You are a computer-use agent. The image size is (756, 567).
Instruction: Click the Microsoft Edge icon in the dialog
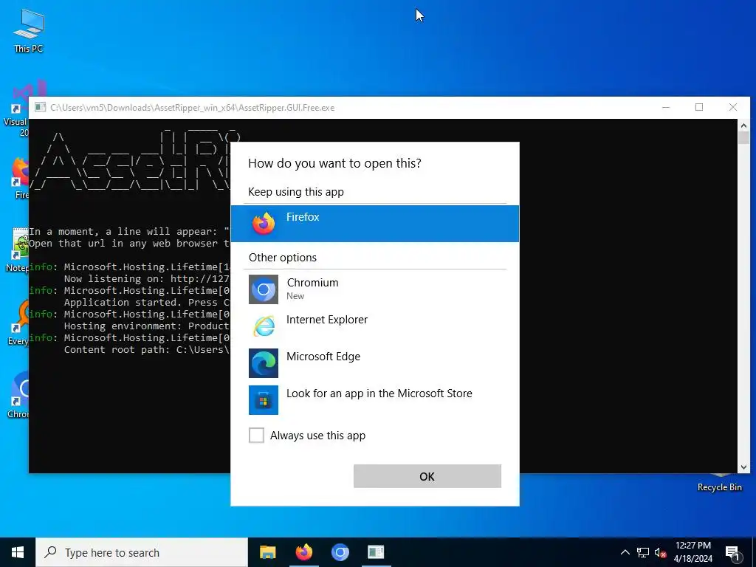(x=264, y=363)
